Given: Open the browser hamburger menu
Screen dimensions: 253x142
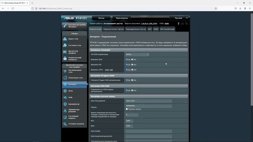Looking at the screenshot, I should click(250, 8).
